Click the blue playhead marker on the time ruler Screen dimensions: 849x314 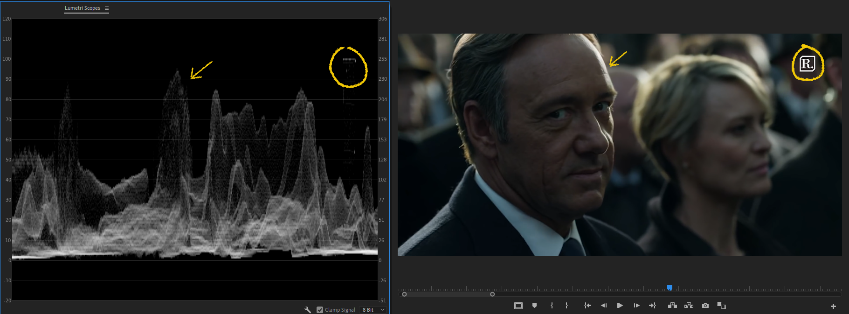(x=670, y=288)
